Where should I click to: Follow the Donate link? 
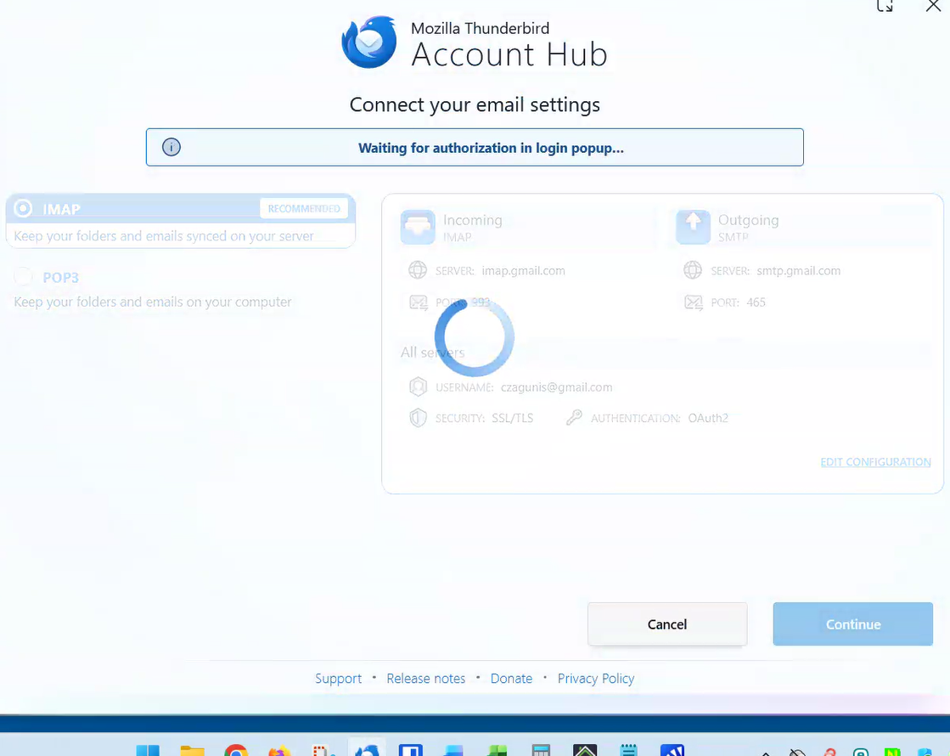tap(511, 679)
